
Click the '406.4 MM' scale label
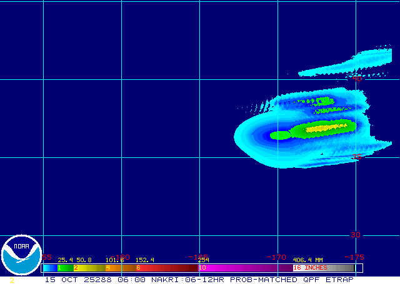pos(307,260)
